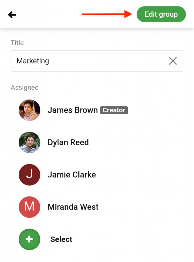Tap Miranda West's M avatar
The image size is (194, 262).
pyautogui.click(x=29, y=207)
